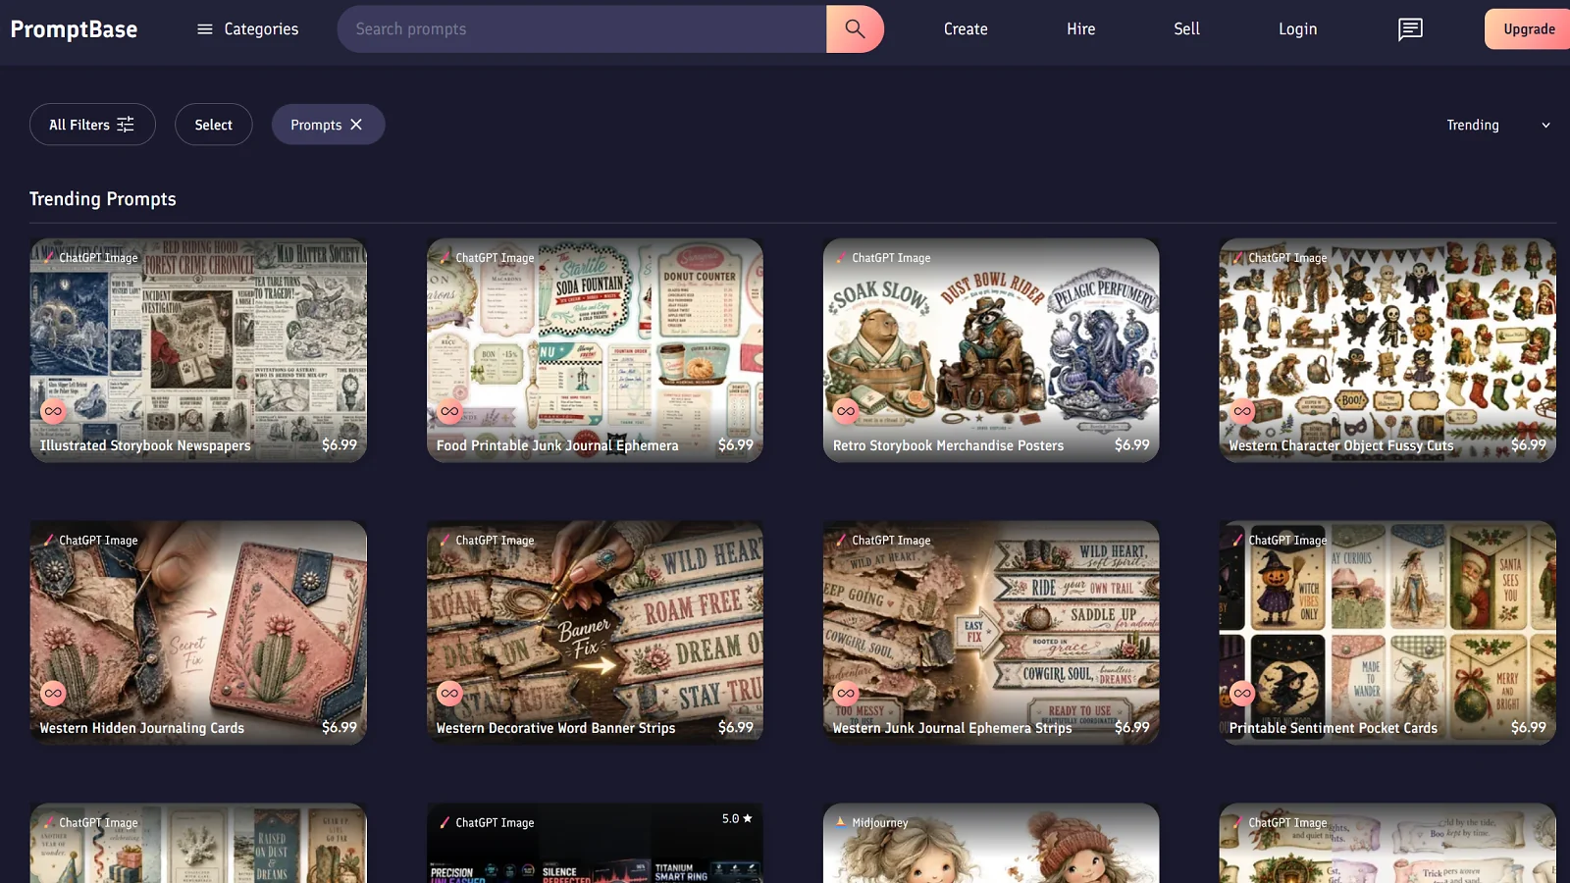This screenshot has width=1570, height=883.
Task: Click $6.99 price on Illustrated Storybook Newspapers
Action: (340, 444)
